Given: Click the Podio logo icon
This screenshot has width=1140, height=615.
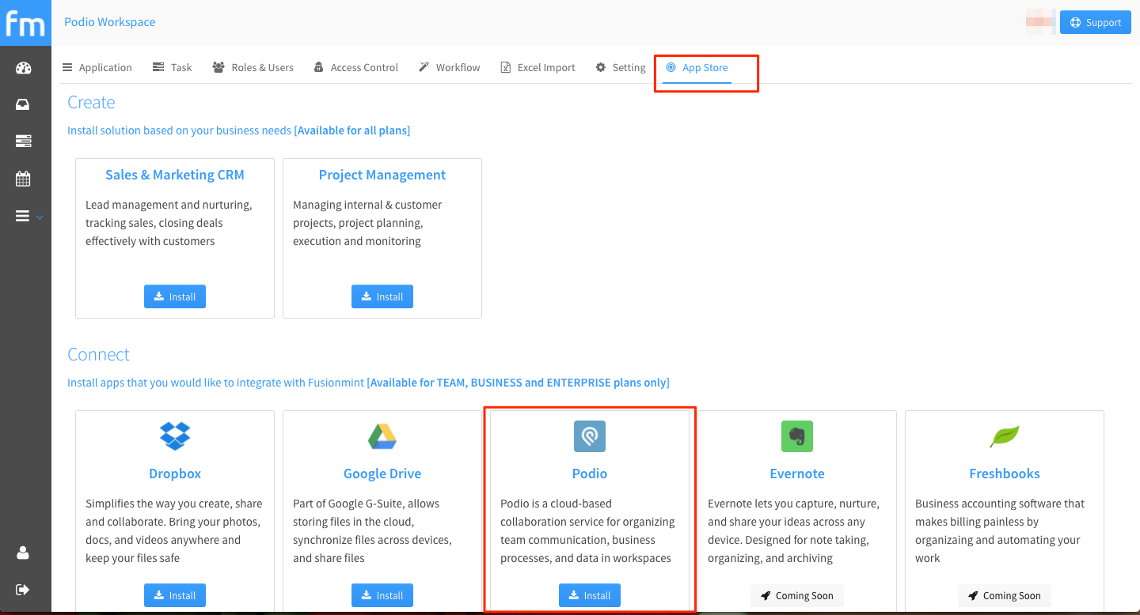Looking at the screenshot, I should [590, 436].
